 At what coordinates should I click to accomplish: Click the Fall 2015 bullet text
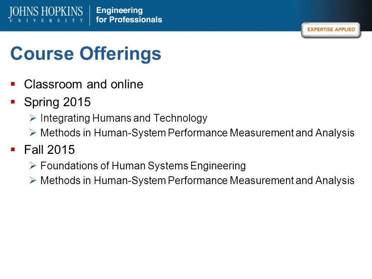[49, 150]
